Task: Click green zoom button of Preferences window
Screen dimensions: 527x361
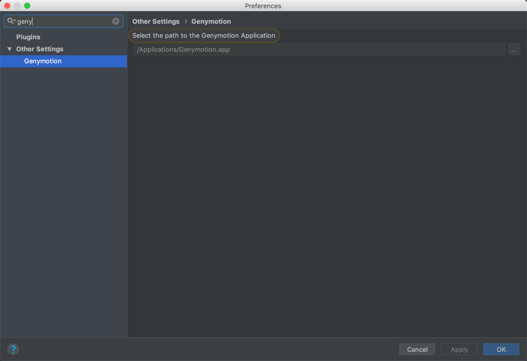Action: (27, 5)
